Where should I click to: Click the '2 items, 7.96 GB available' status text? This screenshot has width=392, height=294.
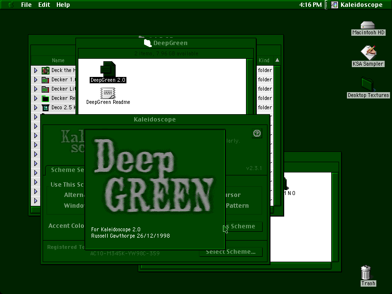click(x=166, y=53)
